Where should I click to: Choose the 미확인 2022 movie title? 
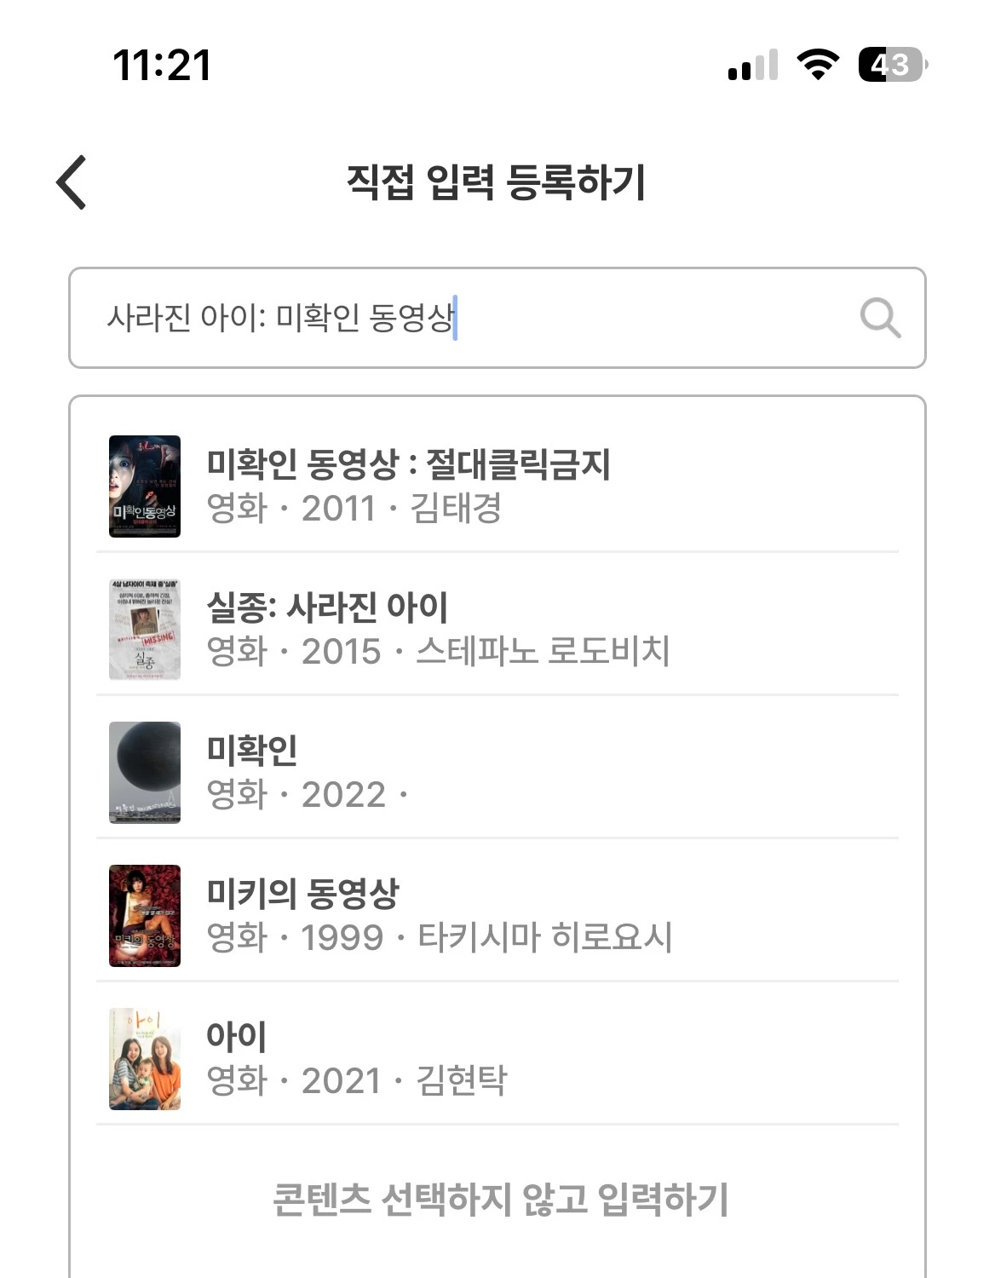point(252,751)
